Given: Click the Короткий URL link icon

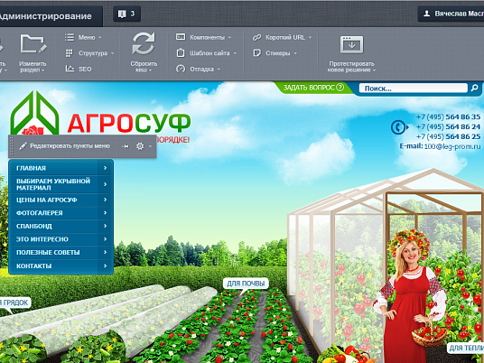Looking at the screenshot, I should click(256, 37).
